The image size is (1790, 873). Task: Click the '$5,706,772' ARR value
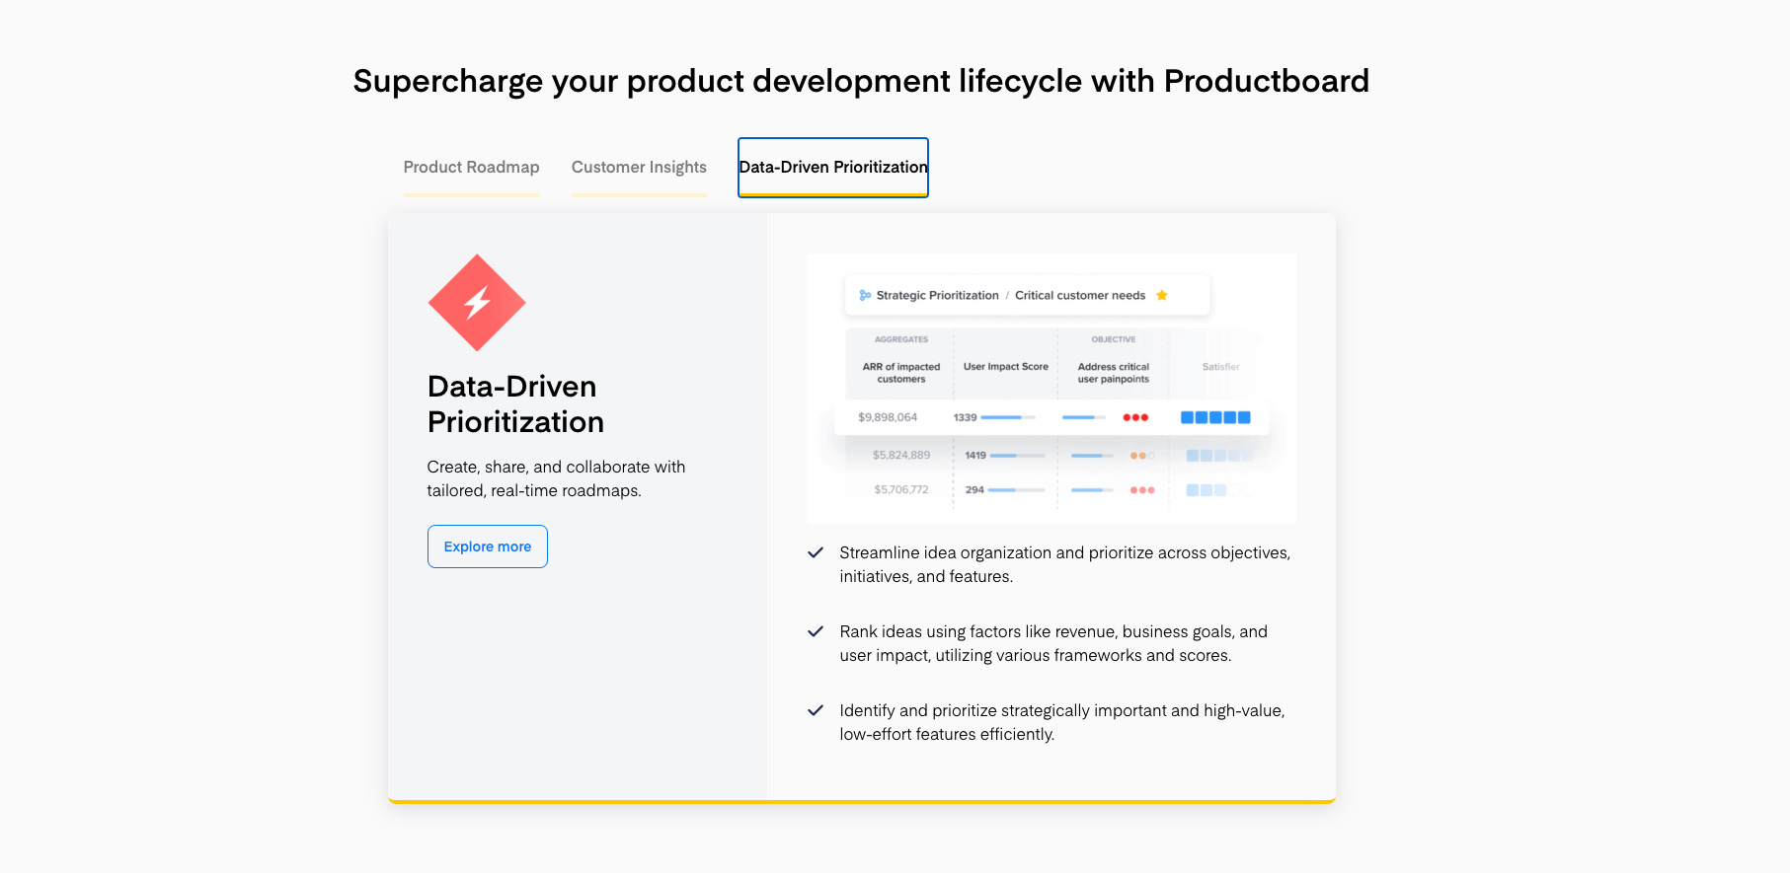901,489
